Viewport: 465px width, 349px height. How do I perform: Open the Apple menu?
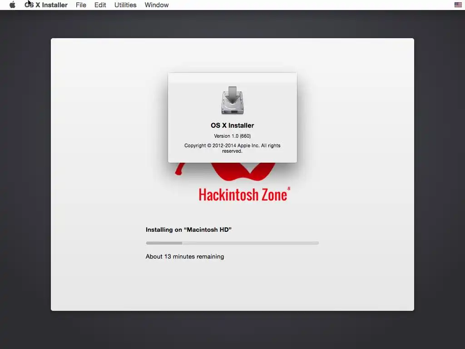coord(12,5)
